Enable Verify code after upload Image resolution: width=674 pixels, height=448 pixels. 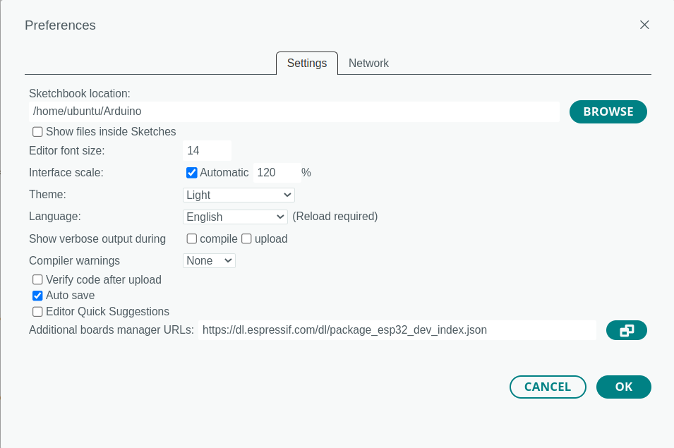38,279
